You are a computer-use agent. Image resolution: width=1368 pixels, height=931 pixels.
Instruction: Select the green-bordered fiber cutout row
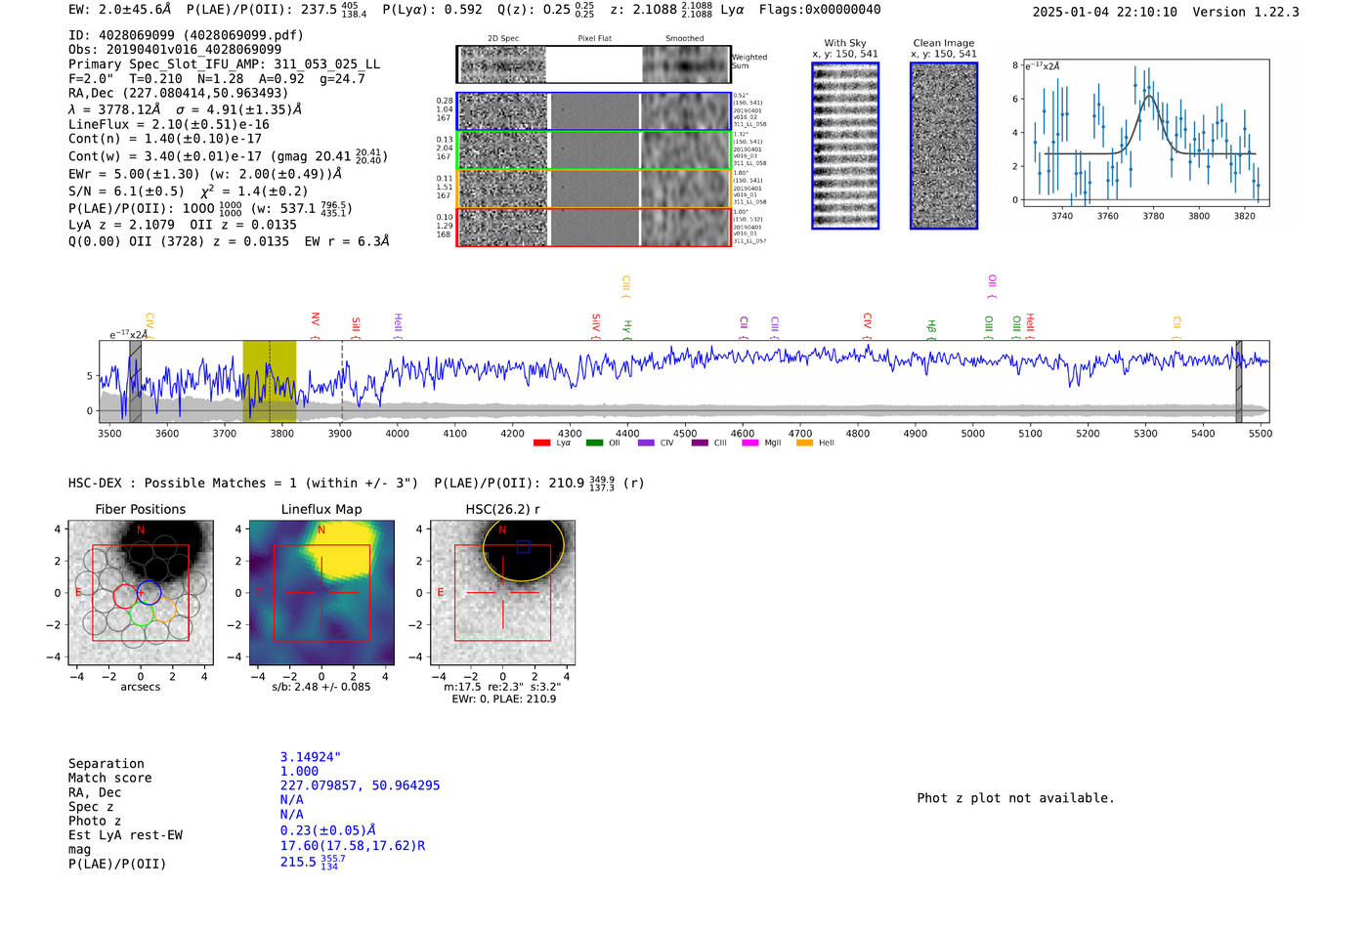click(594, 150)
